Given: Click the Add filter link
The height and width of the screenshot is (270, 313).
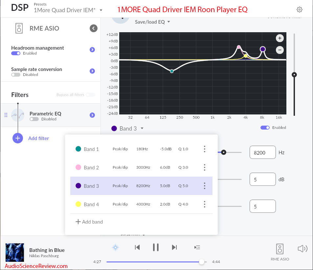Looking at the screenshot, I should [x=38, y=138].
